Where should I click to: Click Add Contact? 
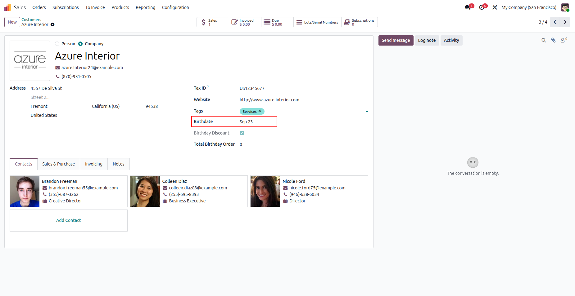[x=69, y=220]
